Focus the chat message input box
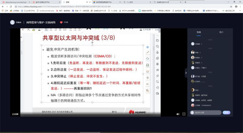This screenshot has width=243, height=133. click(x=206, y=112)
